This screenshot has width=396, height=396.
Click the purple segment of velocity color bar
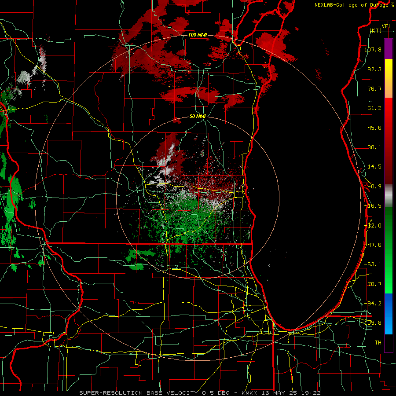click(389, 49)
